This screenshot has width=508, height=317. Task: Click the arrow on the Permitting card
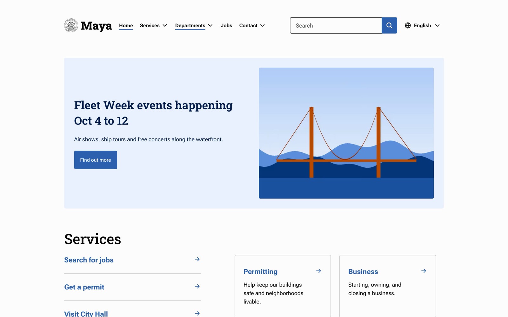pyautogui.click(x=318, y=271)
